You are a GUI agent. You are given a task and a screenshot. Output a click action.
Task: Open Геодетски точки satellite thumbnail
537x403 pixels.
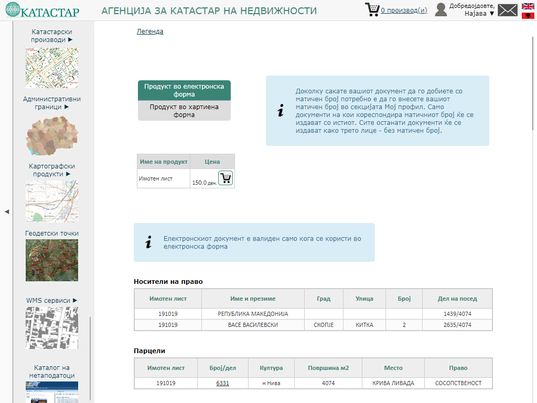tap(52, 260)
